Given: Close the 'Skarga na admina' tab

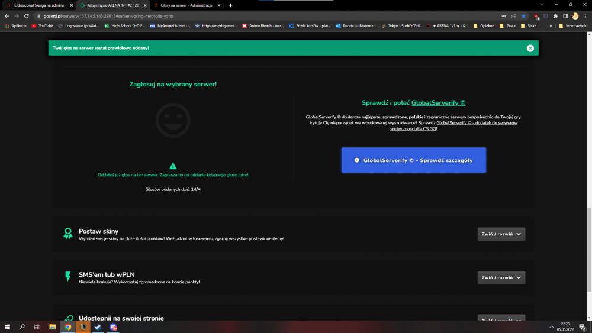Looking at the screenshot, I should pyautogui.click(x=72, y=5).
